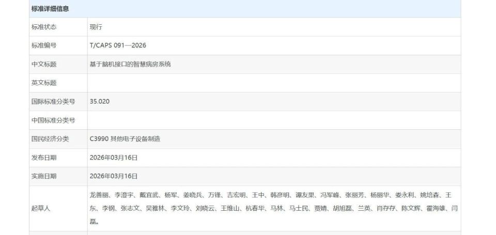
Task: Click the drafter name 吴雅林
Action: 156,209
